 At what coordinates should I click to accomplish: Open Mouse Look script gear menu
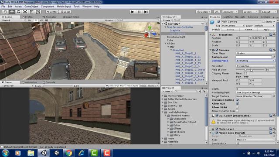(x=275, y=133)
